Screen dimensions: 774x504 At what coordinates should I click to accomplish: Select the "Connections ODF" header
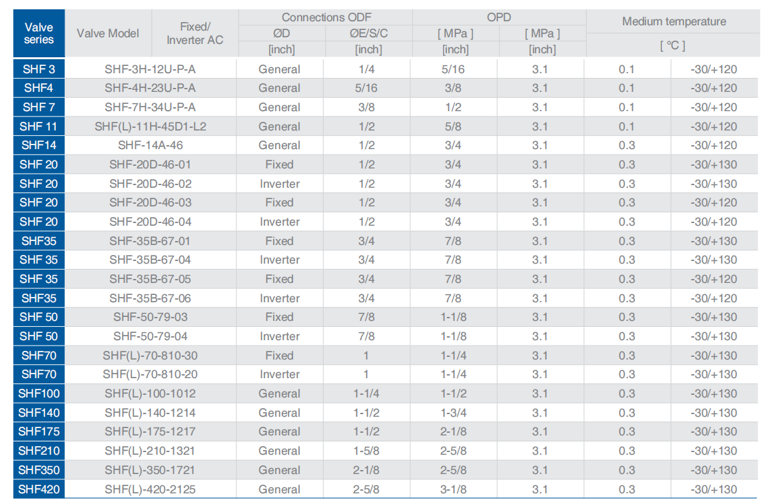tap(326, 17)
